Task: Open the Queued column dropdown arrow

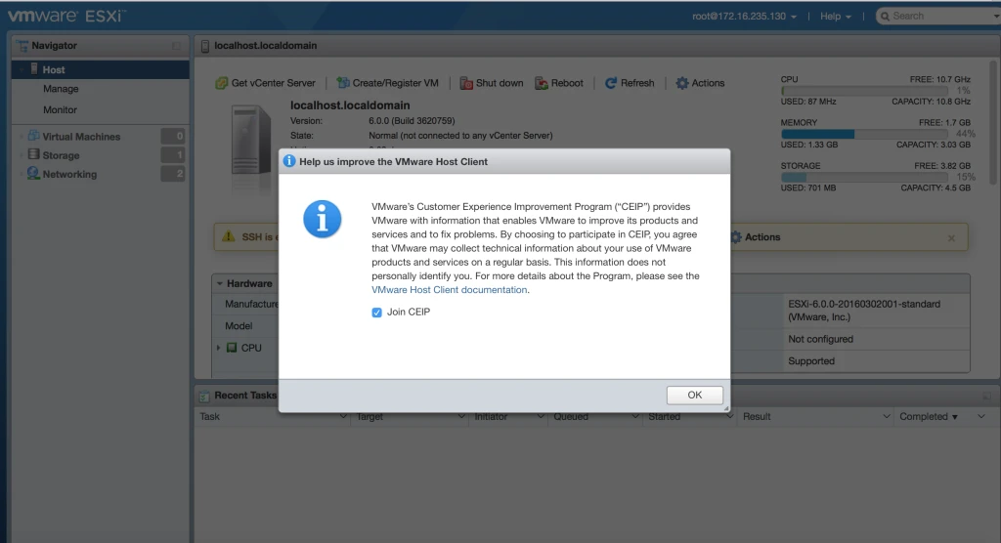Action: [635, 417]
